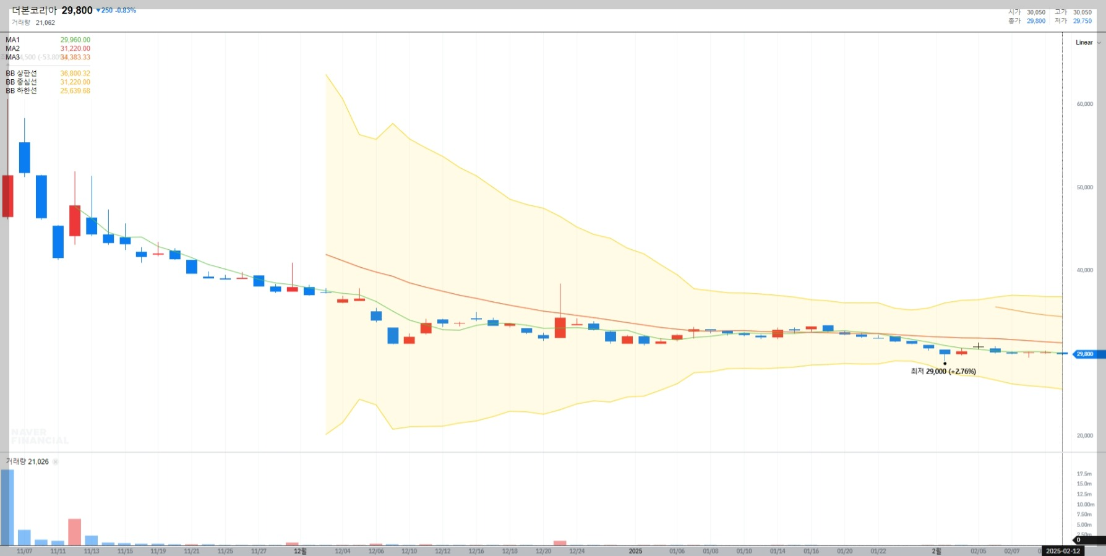Screen dimensions: 1106x556
Task: Open the Linear scale dropdown
Action: [1088, 43]
